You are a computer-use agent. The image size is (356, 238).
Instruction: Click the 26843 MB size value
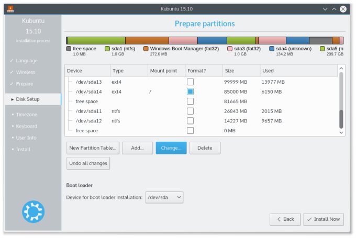(x=236, y=111)
